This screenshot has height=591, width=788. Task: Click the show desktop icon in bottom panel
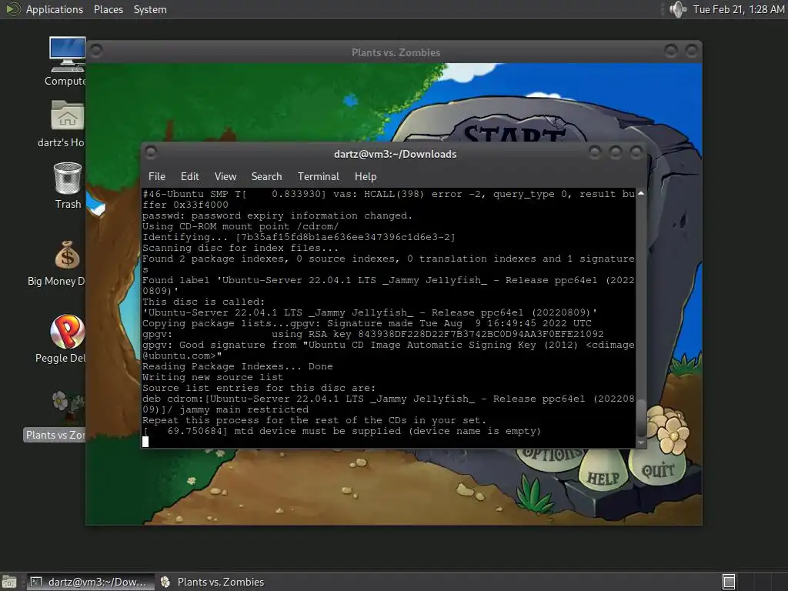click(x=8, y=582)
